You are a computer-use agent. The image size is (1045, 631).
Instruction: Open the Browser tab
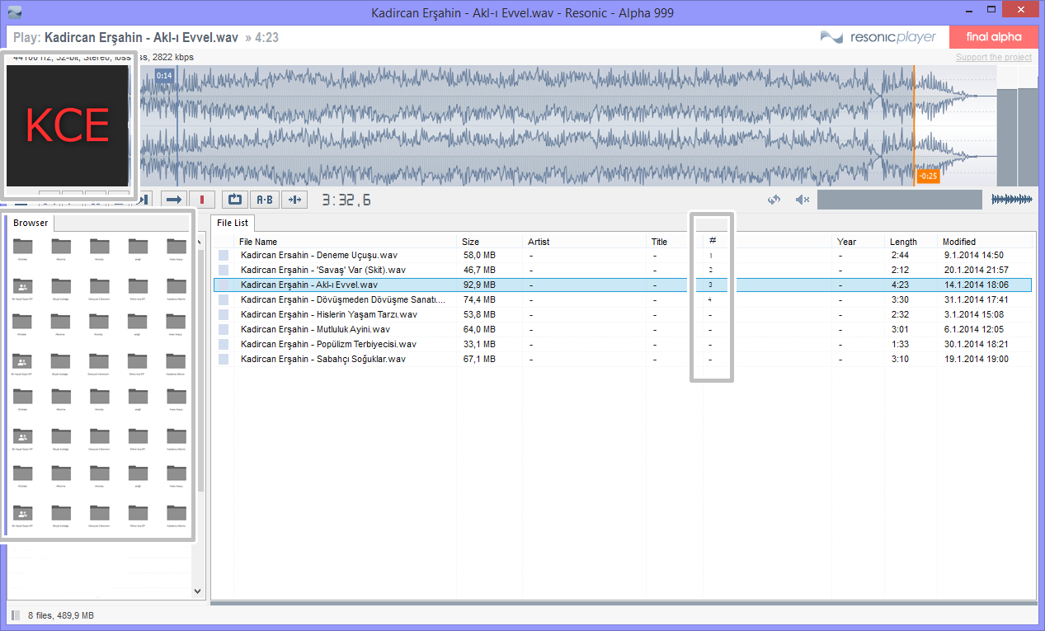point(31,223)
